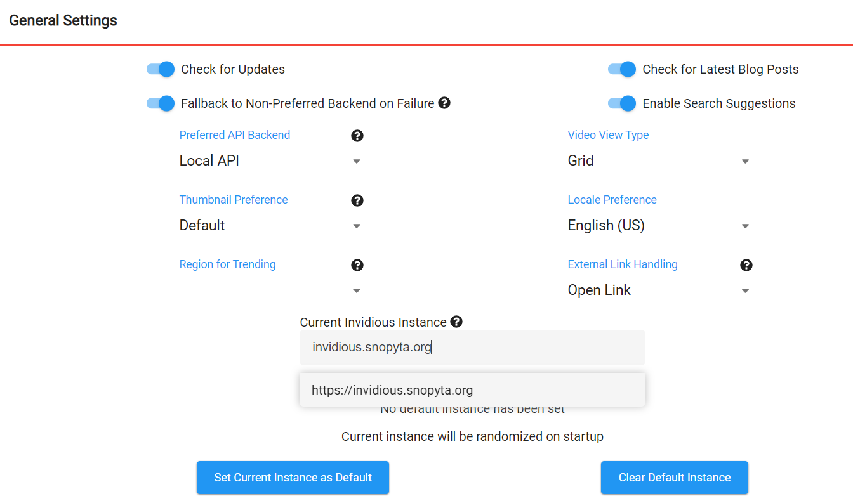
Task: Click the Thumbnail Preference question mark icon
Action: [357, 200]
